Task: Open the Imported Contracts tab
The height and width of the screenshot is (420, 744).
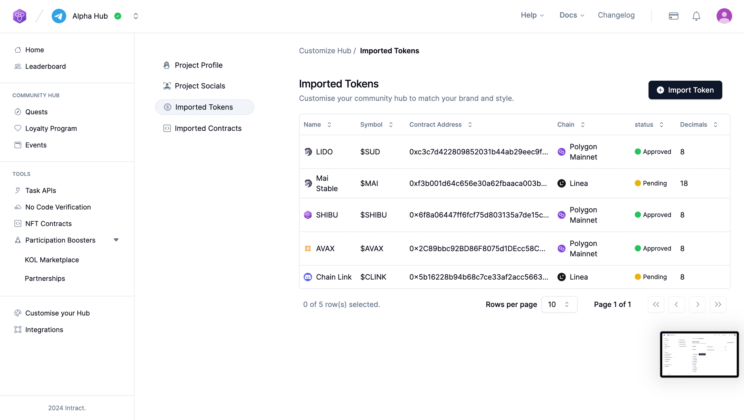Action: click(208, 128)
